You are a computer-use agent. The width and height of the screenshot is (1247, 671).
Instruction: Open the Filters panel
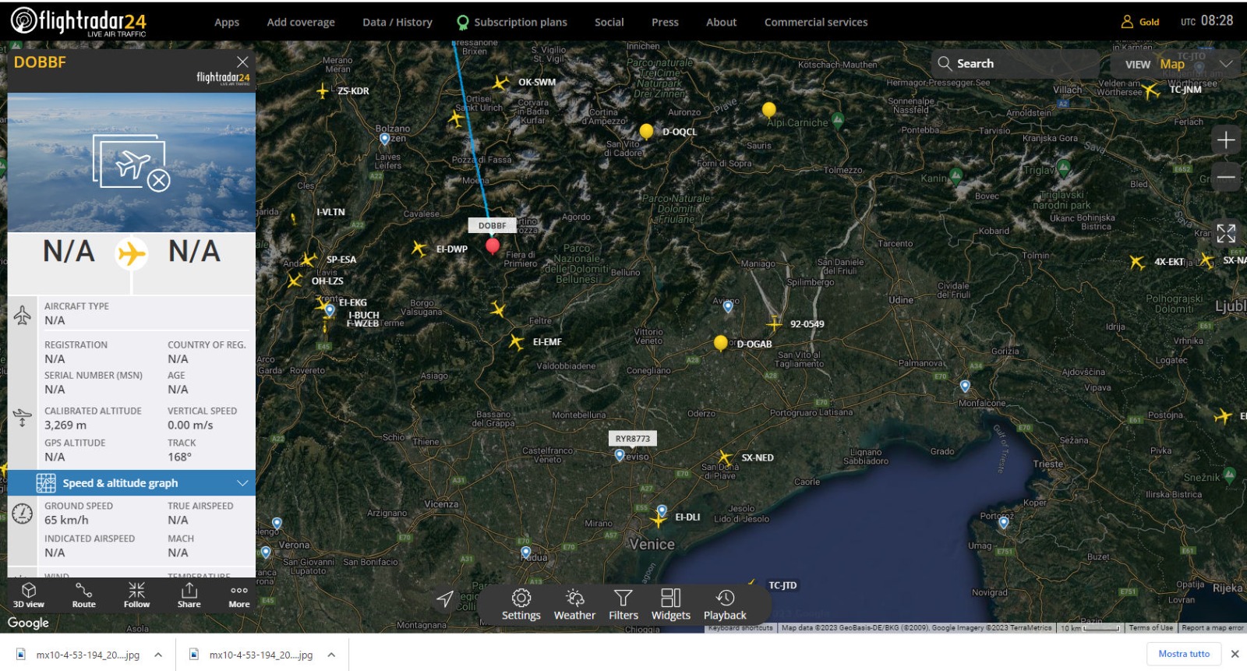click(x=623, y=605)
